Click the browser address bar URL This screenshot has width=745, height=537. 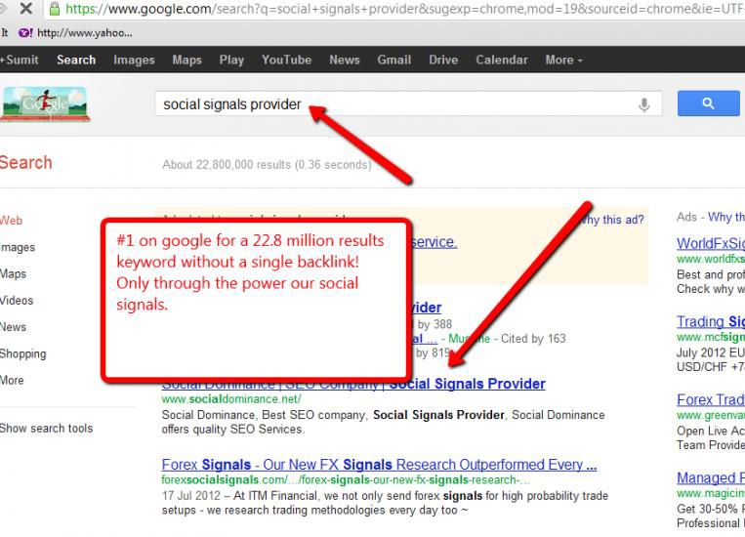(x=404, y=8)
